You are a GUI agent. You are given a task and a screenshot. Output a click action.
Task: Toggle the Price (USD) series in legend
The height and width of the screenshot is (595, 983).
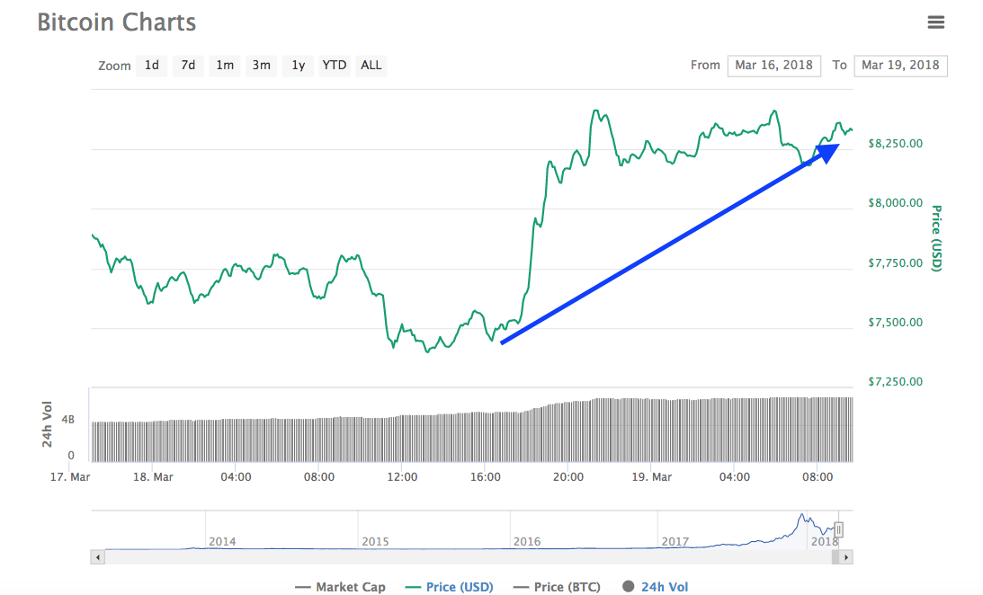[449, 587]
